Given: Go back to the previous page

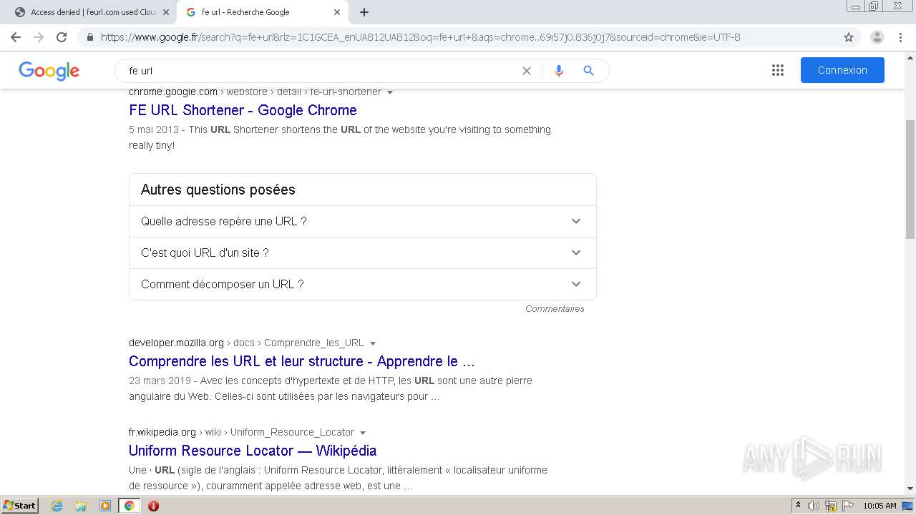Looking at the screenshot, I should (16, 37).
